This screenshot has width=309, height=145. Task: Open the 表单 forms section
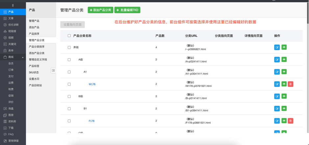(13, 50)
